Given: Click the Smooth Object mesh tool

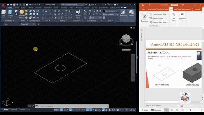Looking at the screenshot, I should (22, 14).
